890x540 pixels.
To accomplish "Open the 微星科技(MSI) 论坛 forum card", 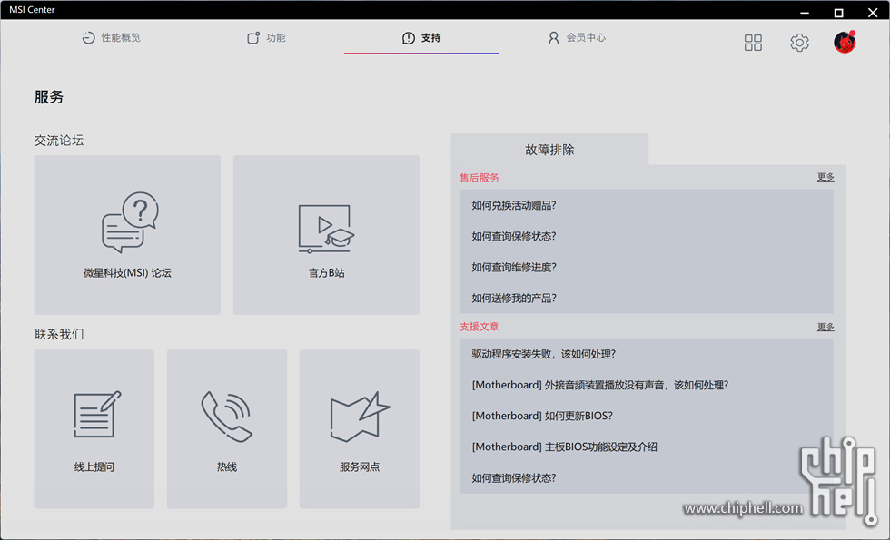I will (x=127, y=235).
